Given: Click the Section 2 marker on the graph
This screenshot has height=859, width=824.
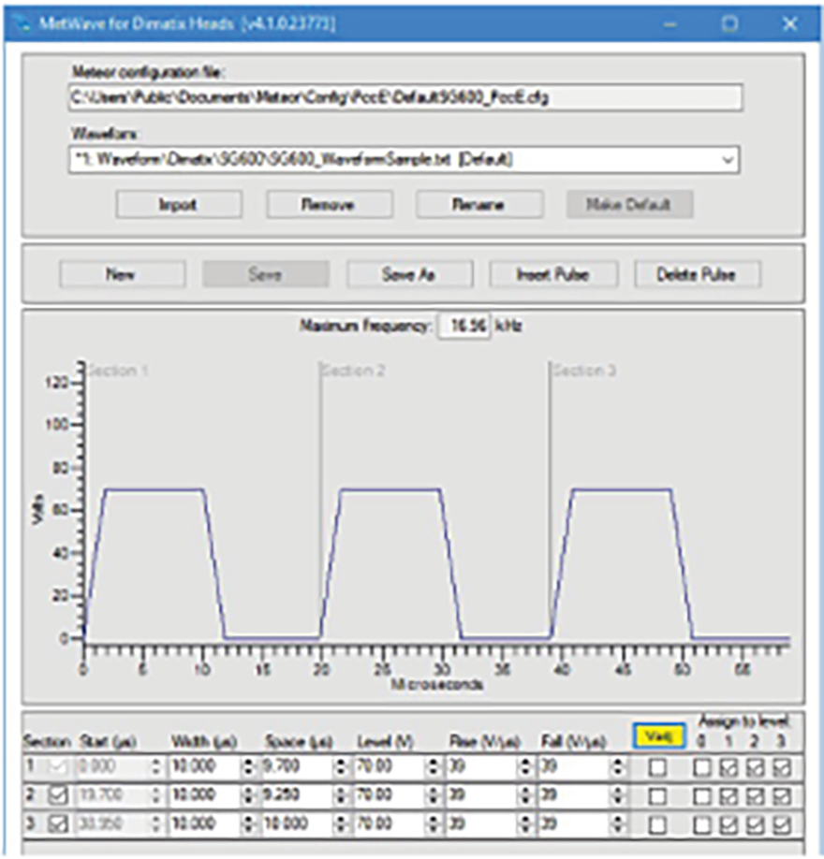Looking at the screenshot, I should (x=353, y=371).
